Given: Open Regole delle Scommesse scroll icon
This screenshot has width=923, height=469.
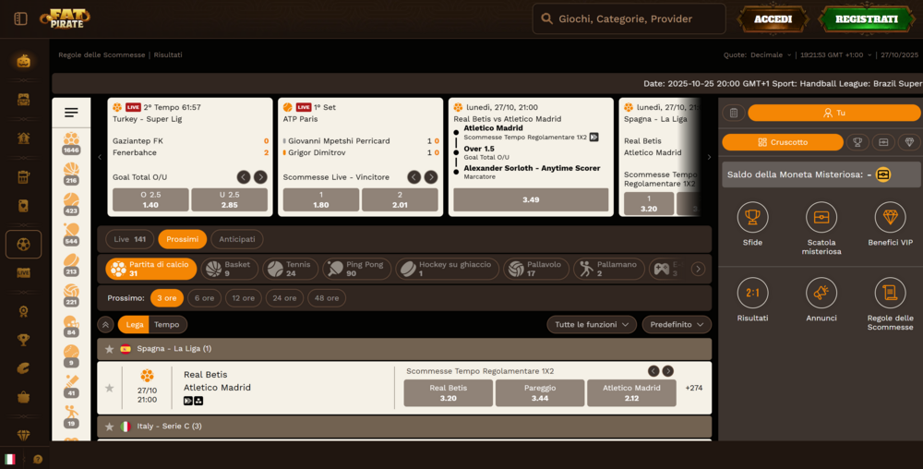Looking at the screenshot, I should pyautogui.click(x=890, y=293).
